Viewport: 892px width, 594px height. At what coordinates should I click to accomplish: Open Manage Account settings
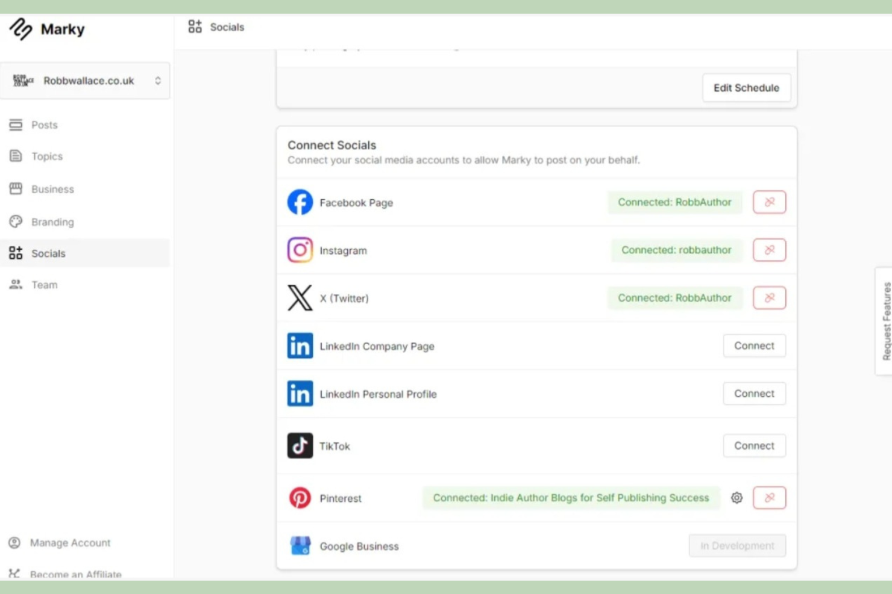pos(70,542)
